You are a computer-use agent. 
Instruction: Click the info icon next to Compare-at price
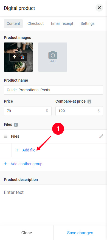tap(89, 102)
